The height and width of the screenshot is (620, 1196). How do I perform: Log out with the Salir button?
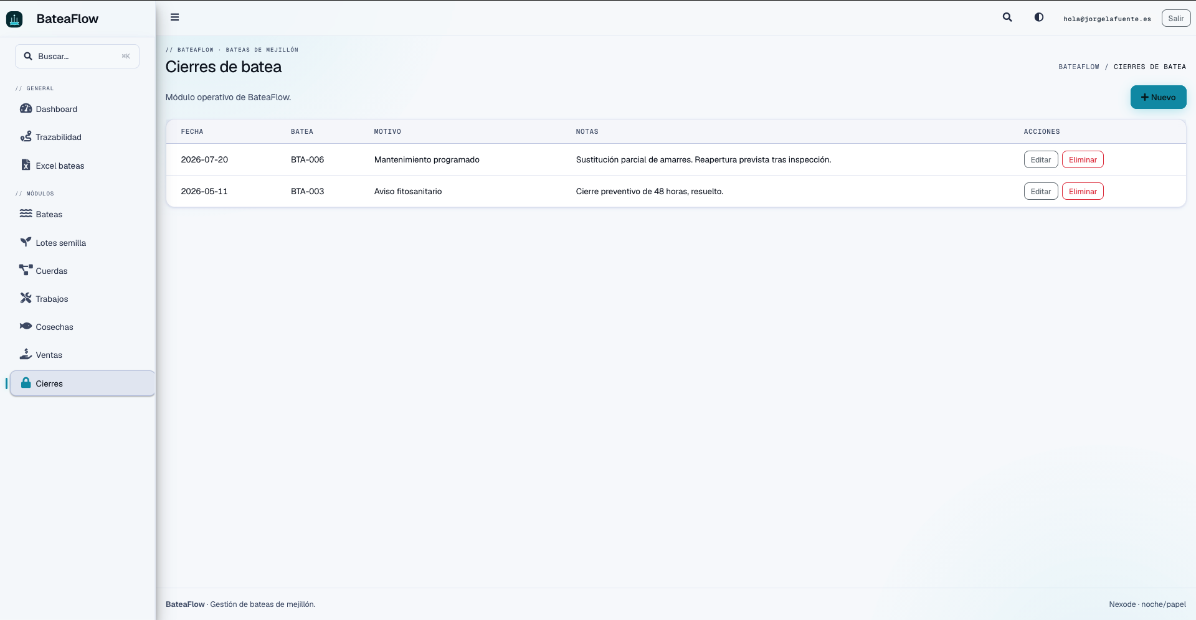coord(1175,18)
